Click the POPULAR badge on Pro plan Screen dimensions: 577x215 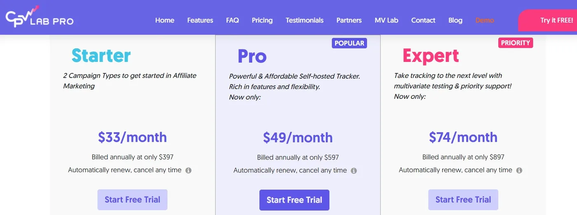pos(349,43)
